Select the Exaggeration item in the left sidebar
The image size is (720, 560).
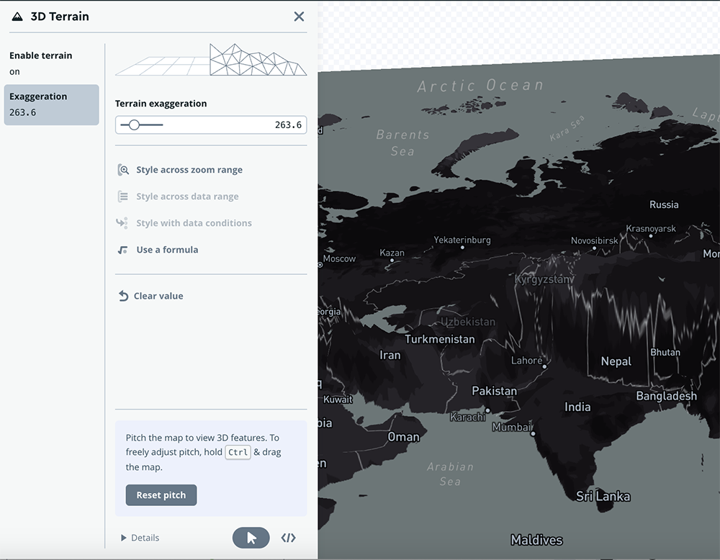tap(50, 104)
